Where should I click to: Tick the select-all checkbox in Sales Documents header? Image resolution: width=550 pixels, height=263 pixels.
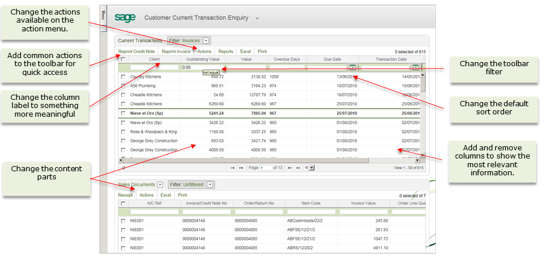tap(123, 204)
